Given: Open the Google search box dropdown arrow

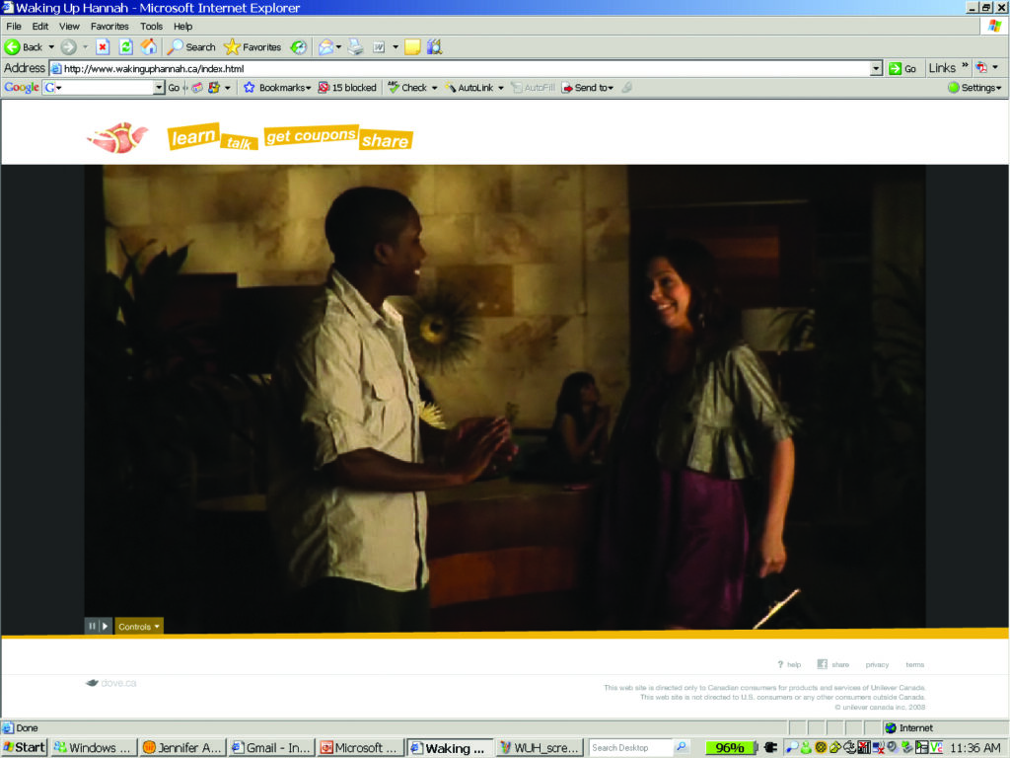Looking at the screenshot, I should click(x=159, y=88).
